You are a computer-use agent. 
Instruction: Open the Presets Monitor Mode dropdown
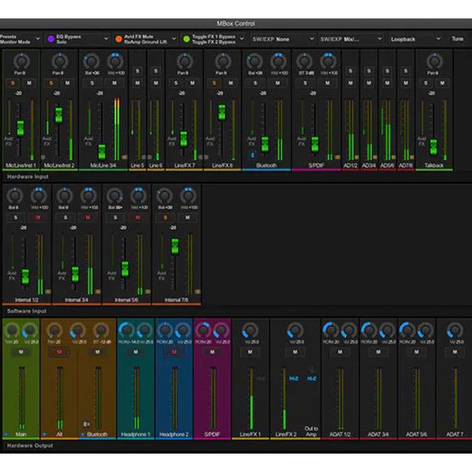pyautogui.click(x=20, y=39)
